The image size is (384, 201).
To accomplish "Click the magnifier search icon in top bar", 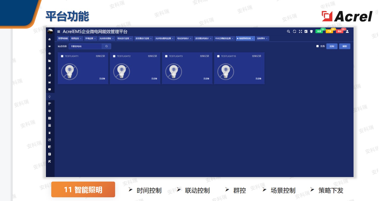I will coord(288,31).
